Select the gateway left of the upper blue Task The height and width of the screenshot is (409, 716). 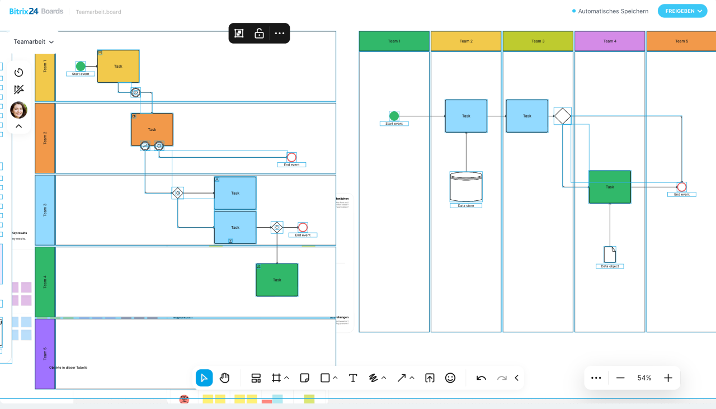pos(178,193)
